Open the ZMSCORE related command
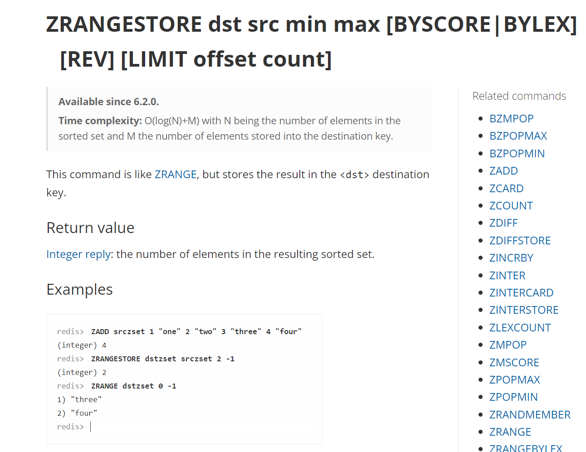The height and width of the screenshot is (452, 586). click(514, 362)
